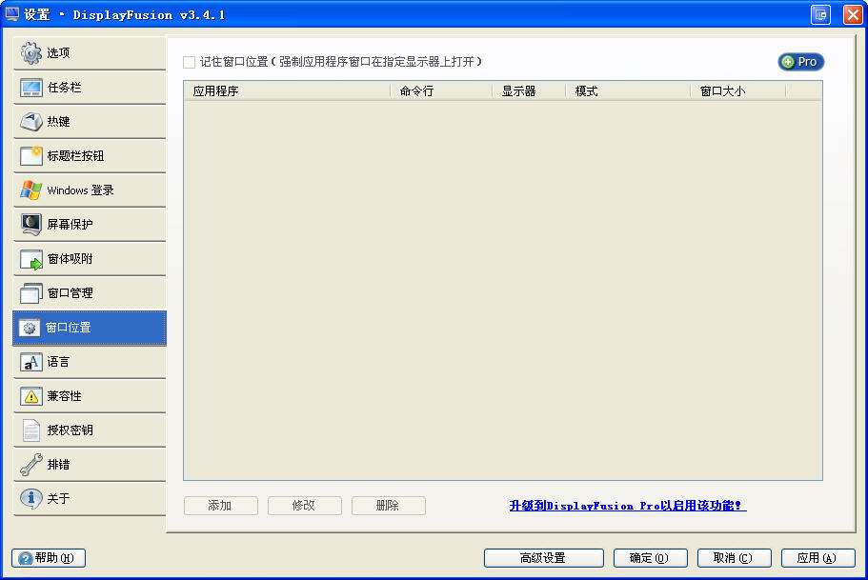Viewport: 868px width, 580px height.
Task: Click the wrench icon for 排错
Action: point(31,465)
